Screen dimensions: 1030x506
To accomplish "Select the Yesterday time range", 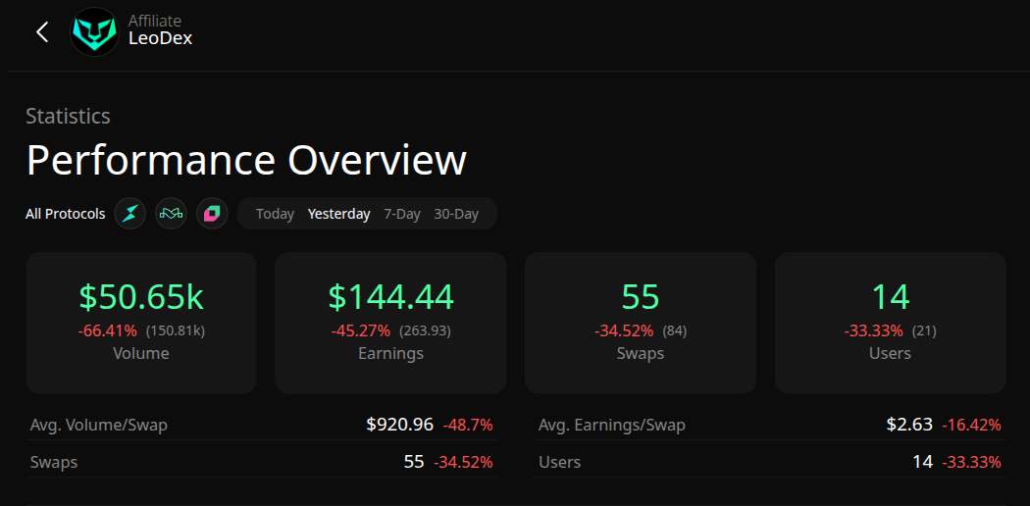I will click(x=338, y=214).
